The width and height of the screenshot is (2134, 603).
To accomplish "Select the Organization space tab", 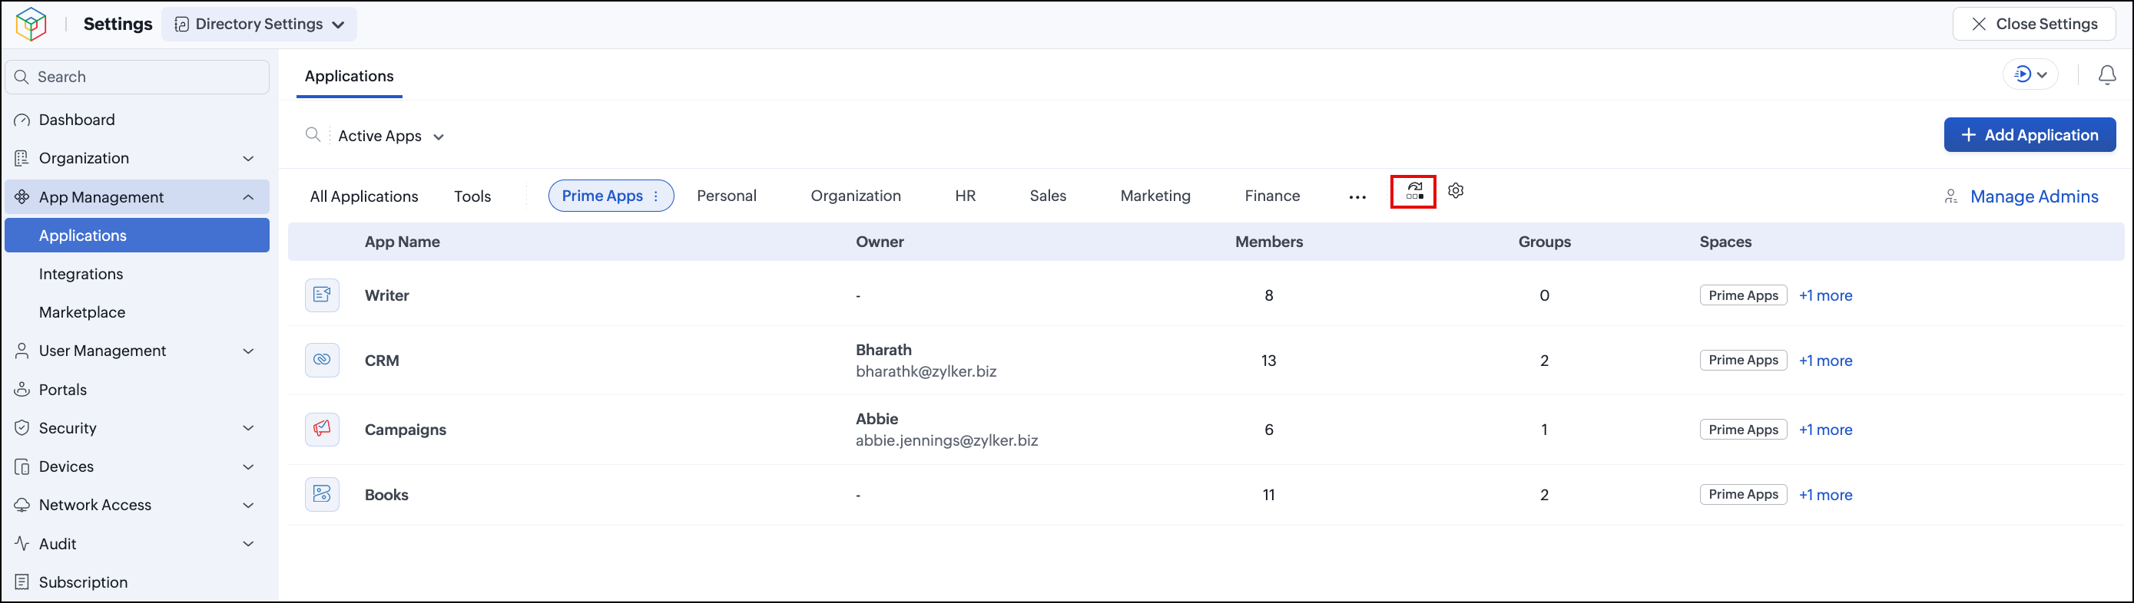I will click(x=856, y=196).
